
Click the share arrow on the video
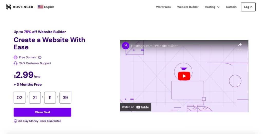(240, 45)
